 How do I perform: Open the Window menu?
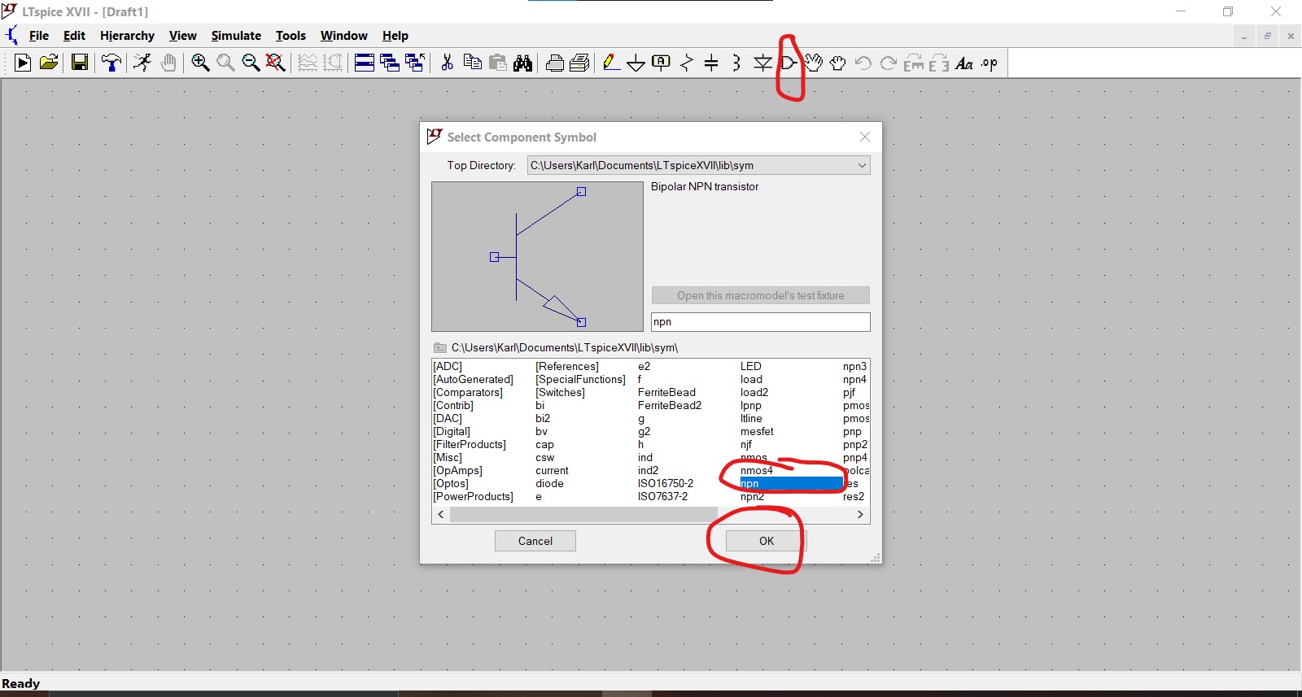click(343, 36)
